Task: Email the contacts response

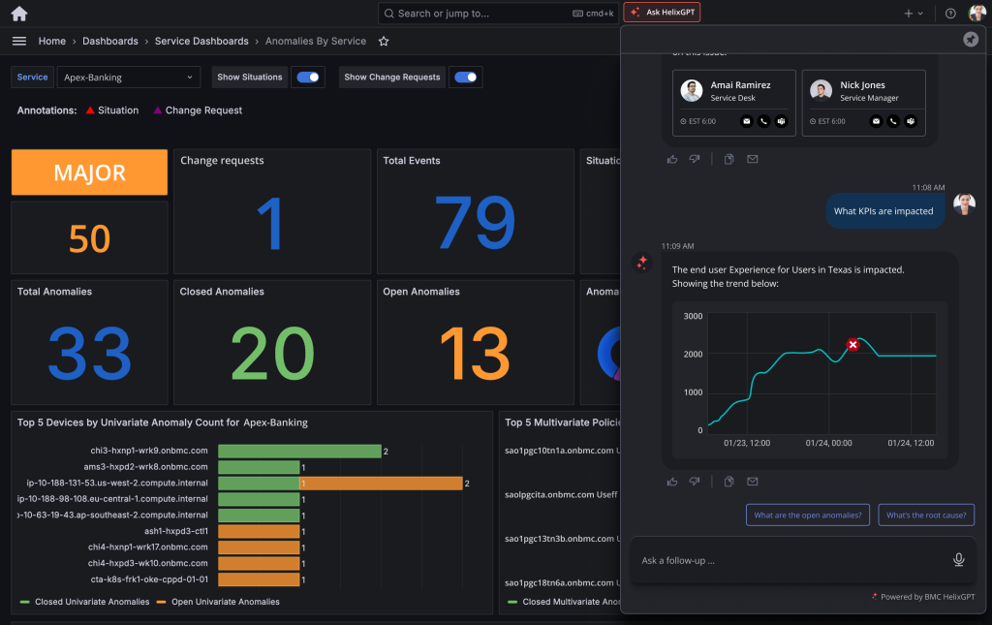Action: 752,160
